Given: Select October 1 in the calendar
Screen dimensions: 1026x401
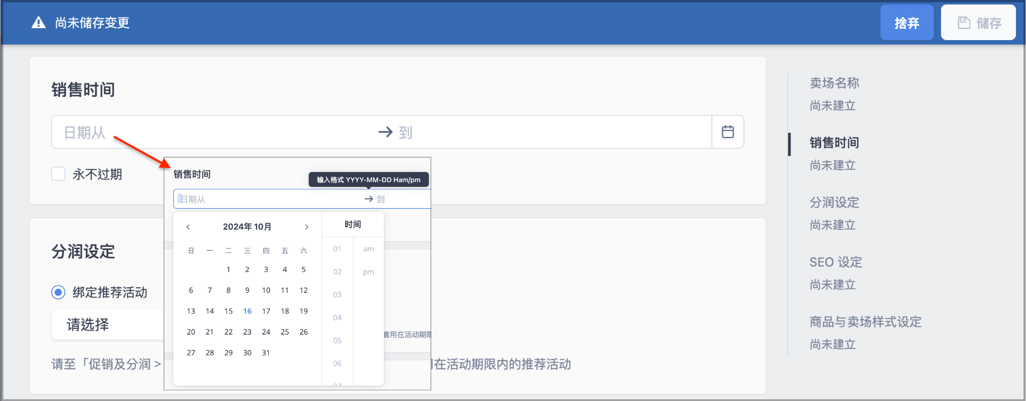Looking at the screenshot, I should click(x=228, y=269).
